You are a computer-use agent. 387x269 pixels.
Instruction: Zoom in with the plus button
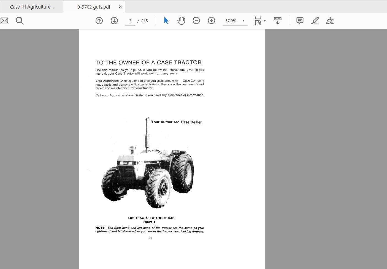(212, 21)
